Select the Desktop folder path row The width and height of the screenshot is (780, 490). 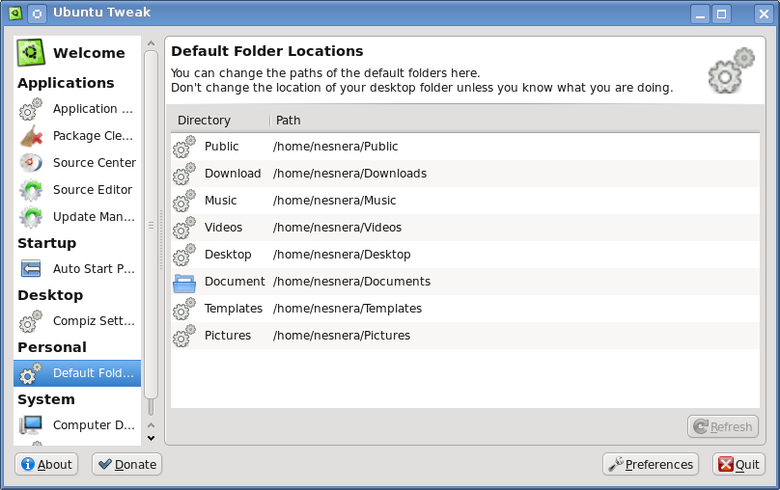(x=342, y=255)
